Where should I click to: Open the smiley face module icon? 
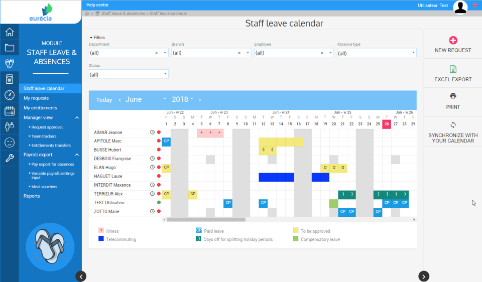click(x=9, y=143)
